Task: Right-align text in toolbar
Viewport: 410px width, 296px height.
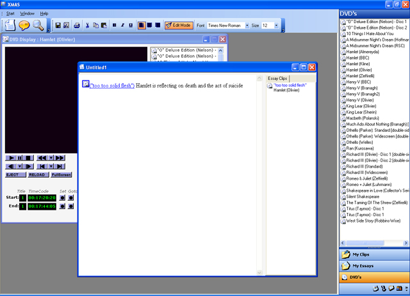Action: click(x=158, y=26)
